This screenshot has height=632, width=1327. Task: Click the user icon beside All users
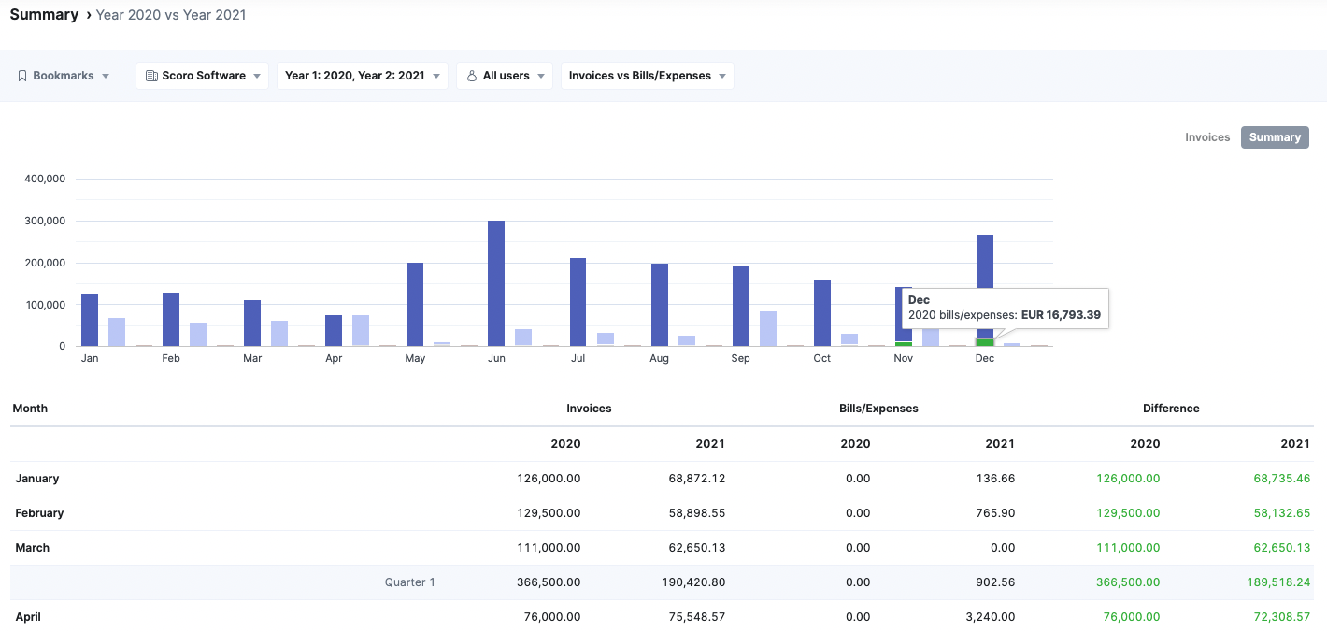472,76
